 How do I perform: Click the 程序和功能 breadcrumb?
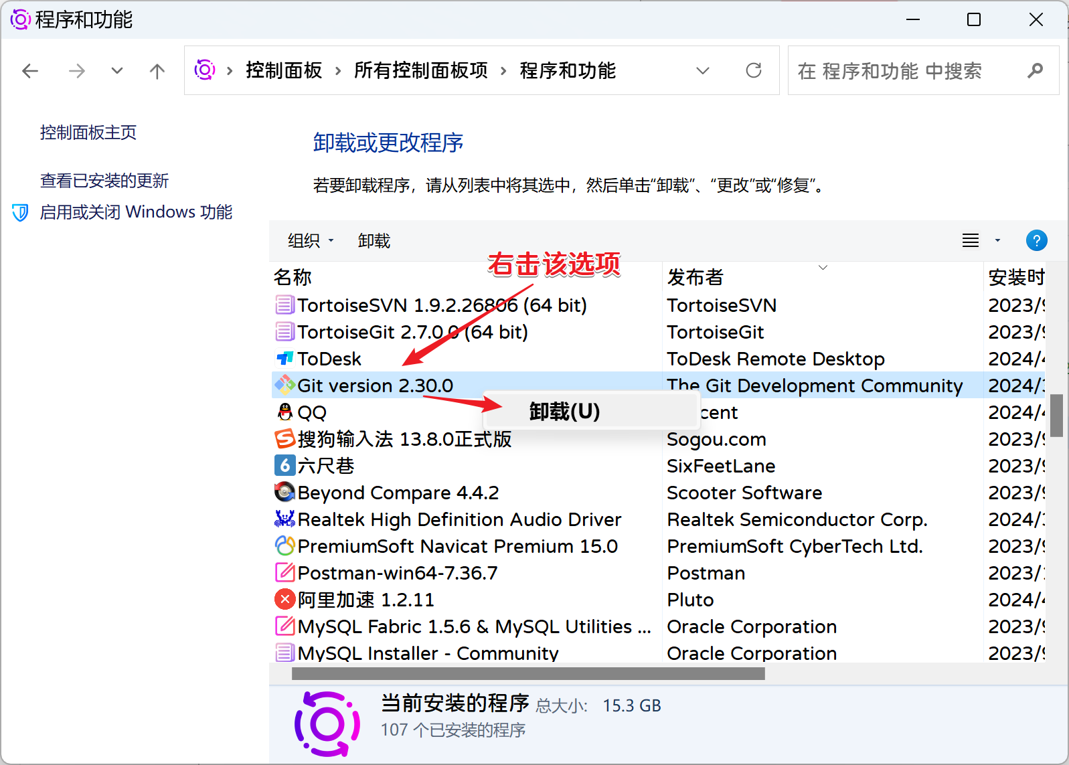568,70
